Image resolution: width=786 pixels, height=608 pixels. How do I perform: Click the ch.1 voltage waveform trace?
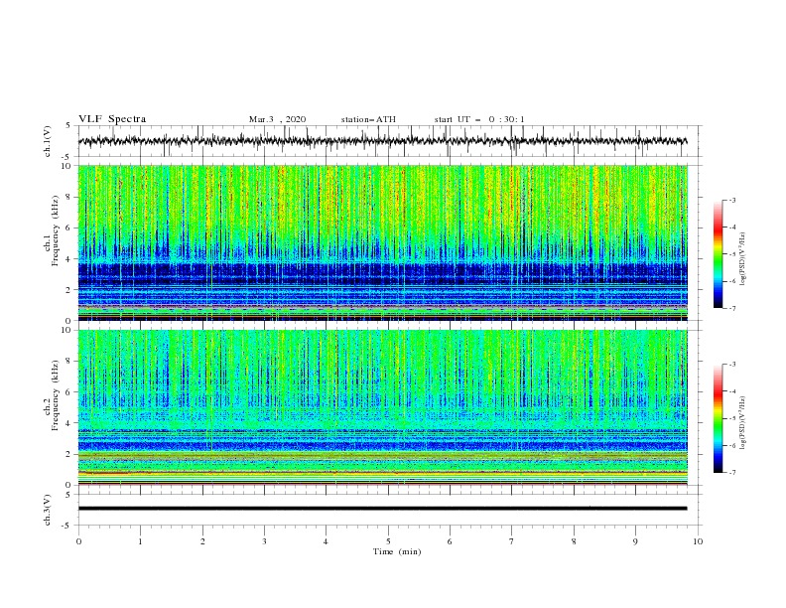(382, 141)
